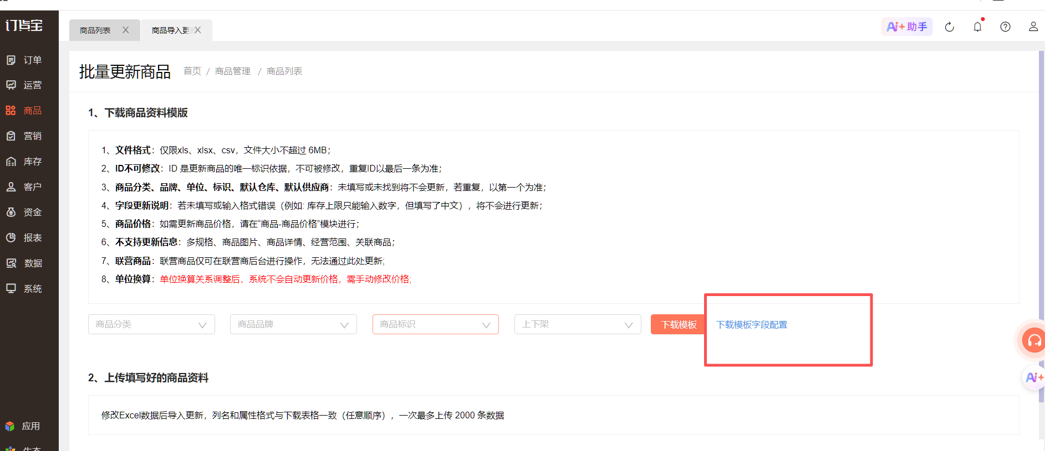The image size is (1045, 451).
Task: Click the 订货宝 logo
Action: click(24, 25)
